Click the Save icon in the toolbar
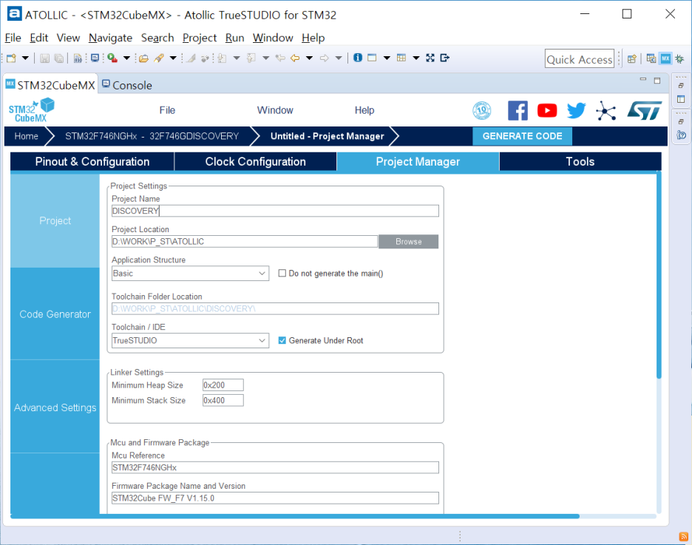 (44, 58)
